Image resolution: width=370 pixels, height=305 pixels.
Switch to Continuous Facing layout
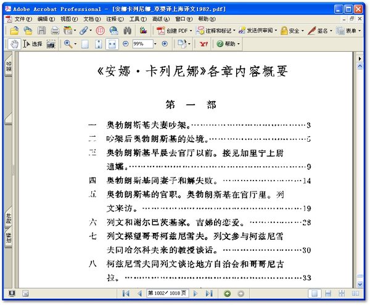coord(342,293)
